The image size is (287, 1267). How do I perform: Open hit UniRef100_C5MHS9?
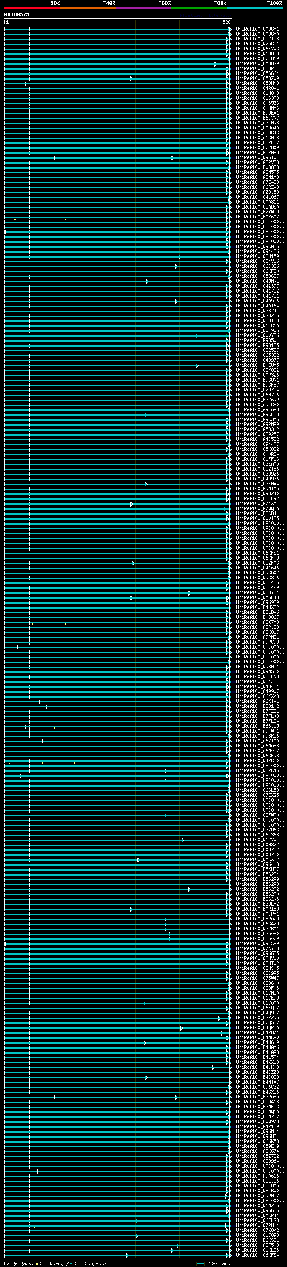[x=257, y=63]
